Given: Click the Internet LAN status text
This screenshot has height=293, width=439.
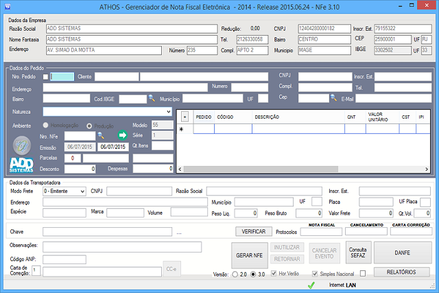Looking at the screenshot, I should pyautogui.click(x=342, y=285).
